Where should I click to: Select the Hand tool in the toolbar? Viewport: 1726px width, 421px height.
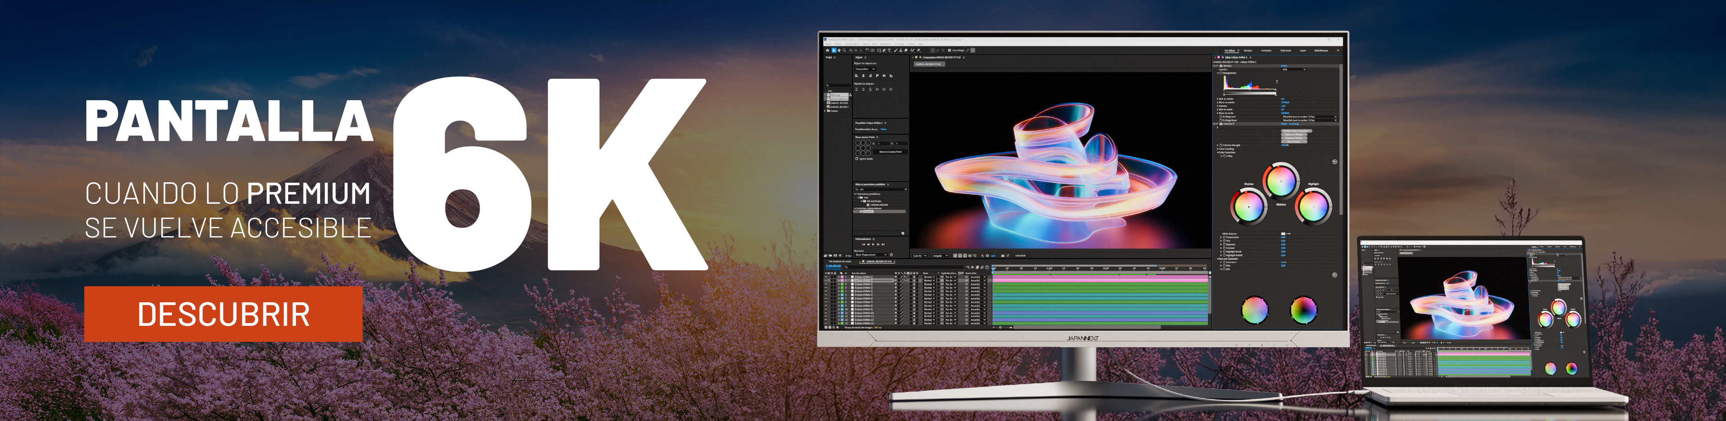tap(840, 50)
